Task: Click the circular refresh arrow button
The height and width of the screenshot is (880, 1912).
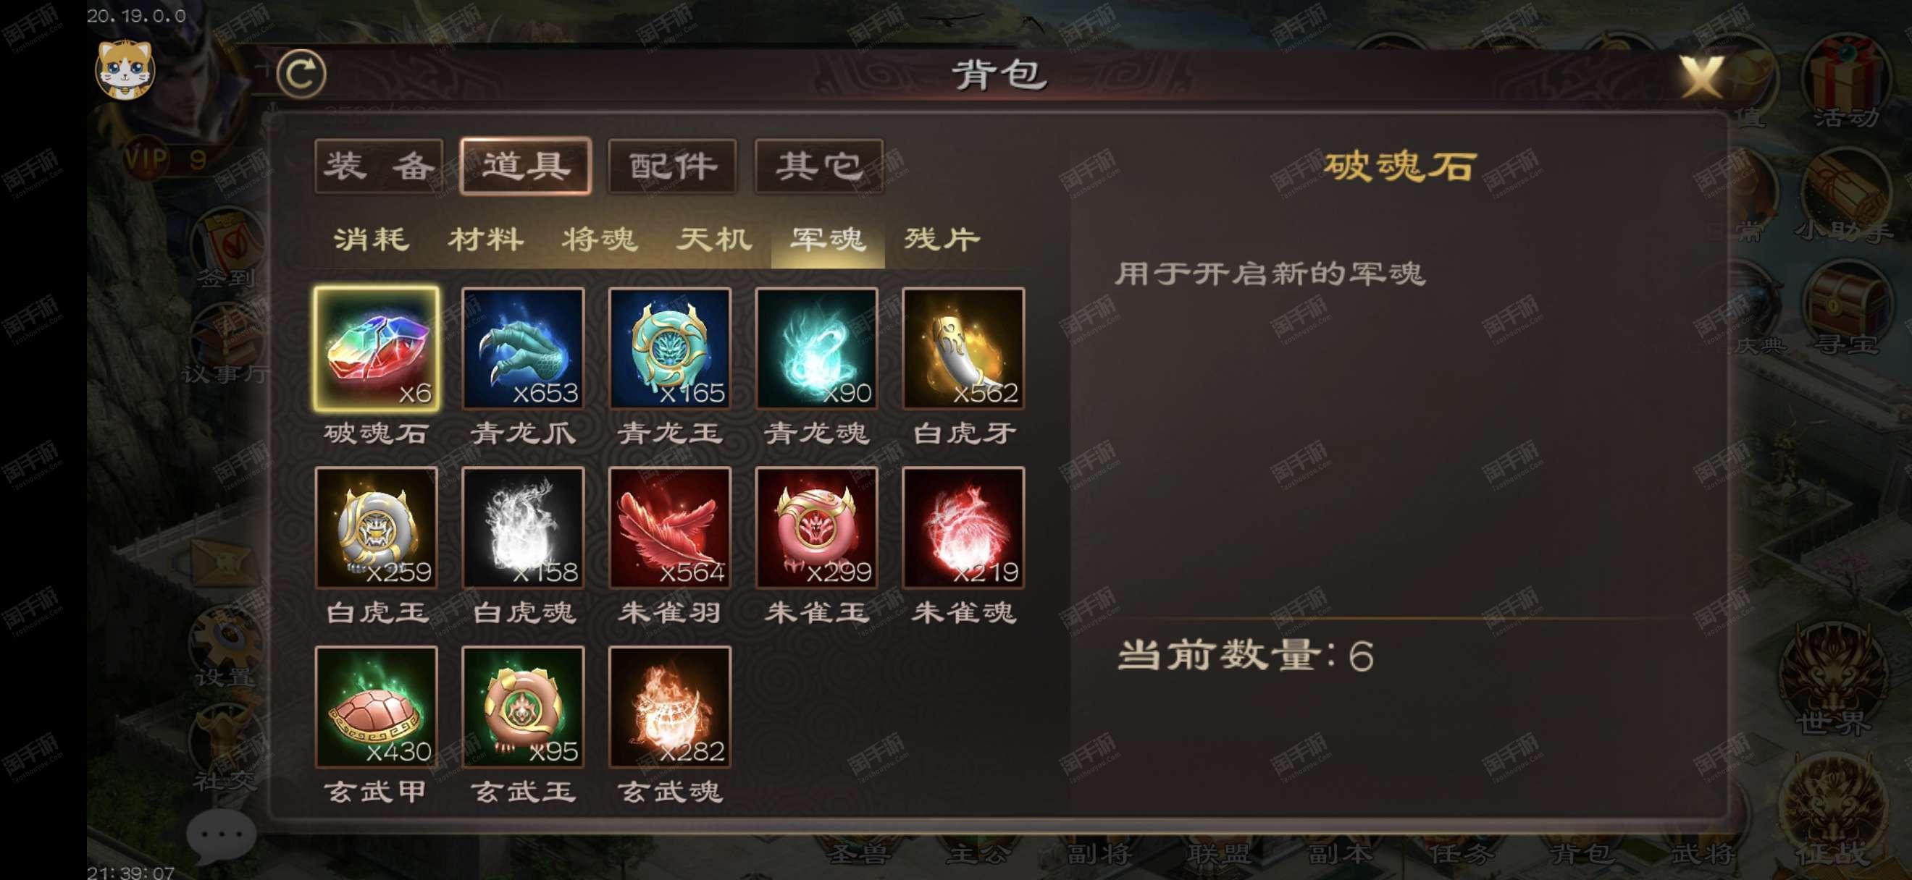Action: 301,74
